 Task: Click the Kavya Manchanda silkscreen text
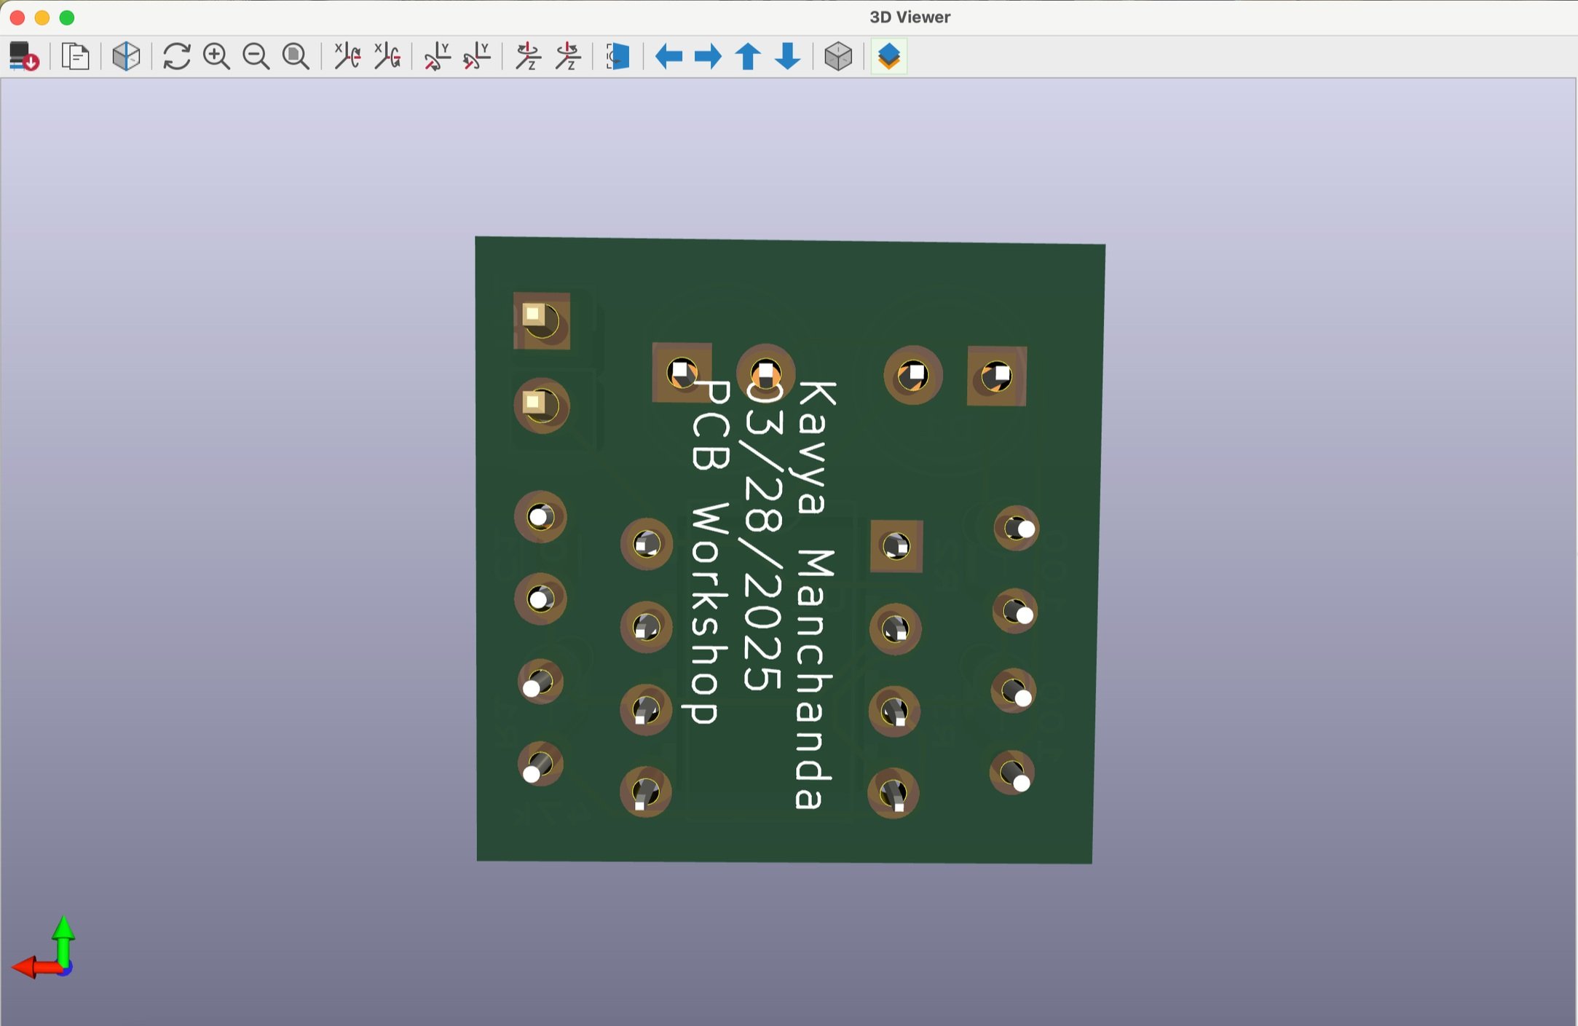(x=815, y=595)
